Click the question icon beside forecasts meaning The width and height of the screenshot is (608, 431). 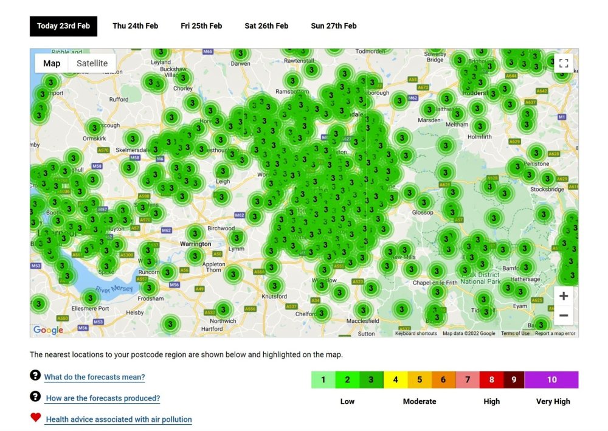35,375
